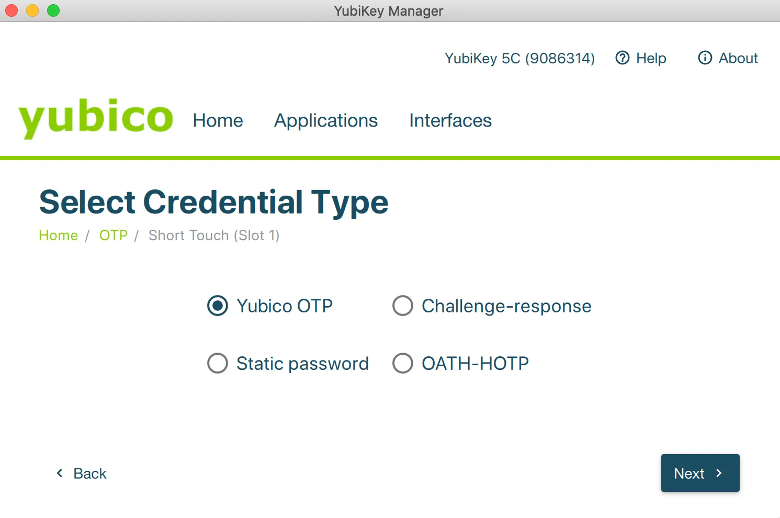This screenshot has height=518, width=780.
Task: Select the Yubico OTP radio button
Action: (x=218, y=306)
